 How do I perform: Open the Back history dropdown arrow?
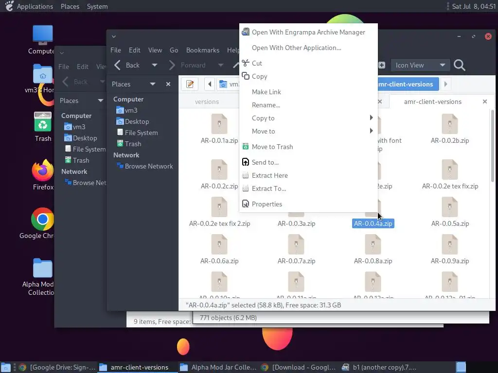pyautogui.click(x=154, y=66)
